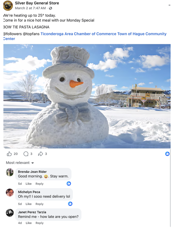Click the thumbs-up like icon below the photo
The width and height of the screenshot is (174, 241).
coord(9,154)
